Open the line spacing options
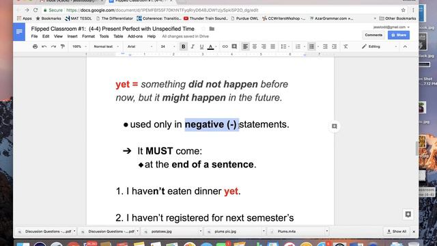Image resolution: width=437 pixels, height=246 pixels. point(285,46)
